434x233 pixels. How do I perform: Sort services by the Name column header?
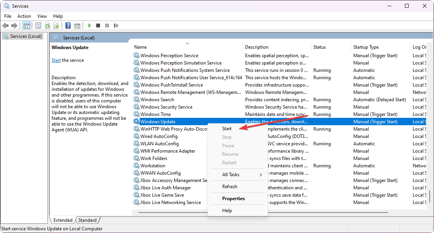(x=139, y=47)
